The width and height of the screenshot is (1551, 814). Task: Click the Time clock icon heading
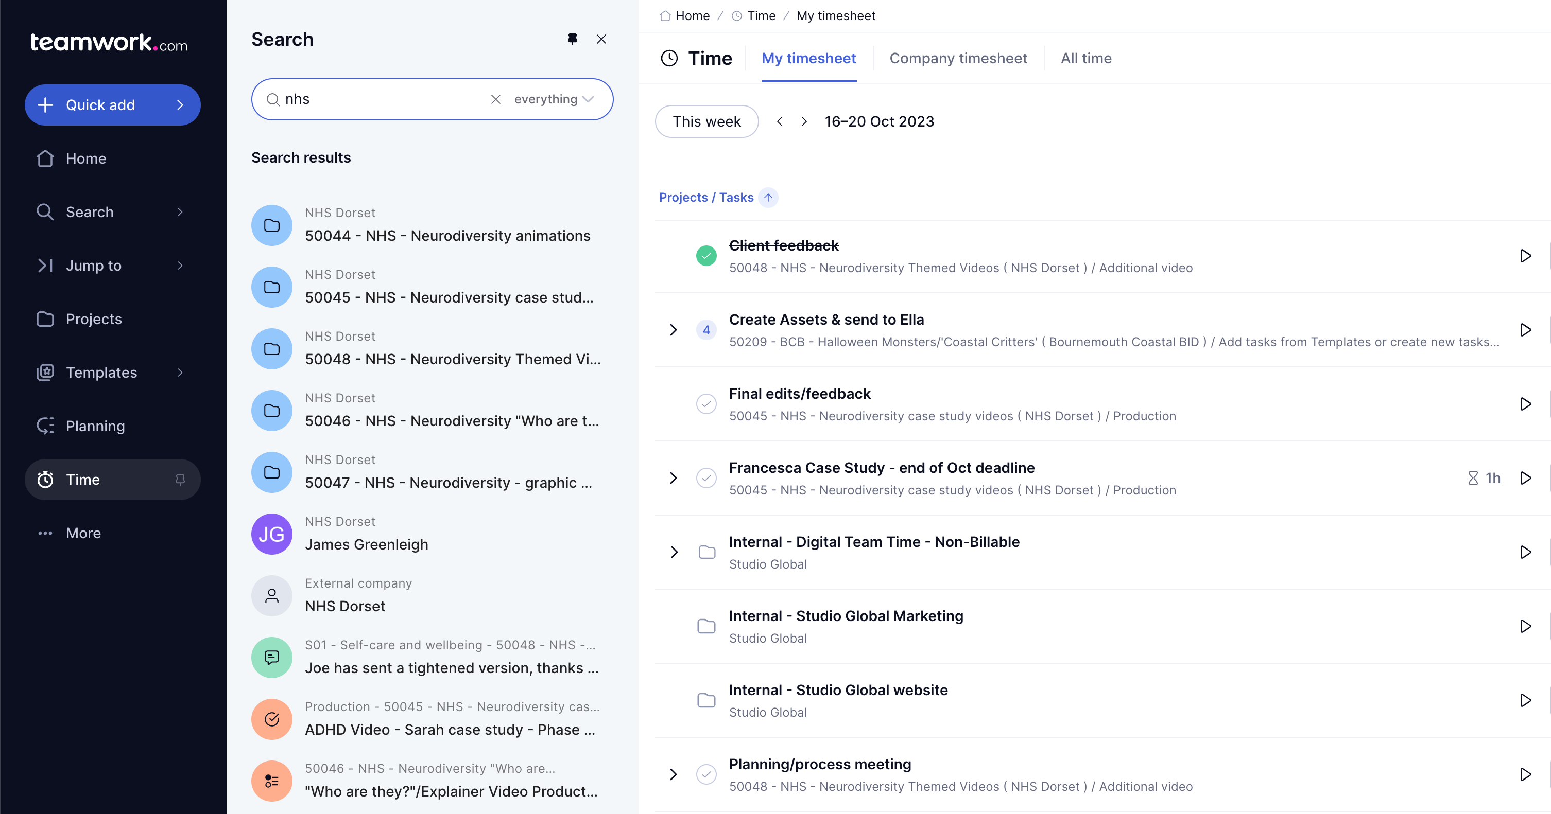(669, 58)
